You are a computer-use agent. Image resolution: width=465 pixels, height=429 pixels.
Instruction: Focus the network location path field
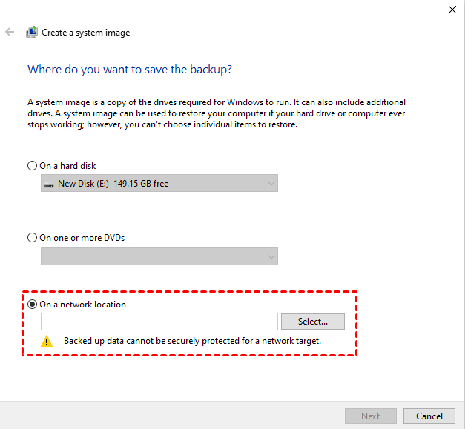(159, 322)
